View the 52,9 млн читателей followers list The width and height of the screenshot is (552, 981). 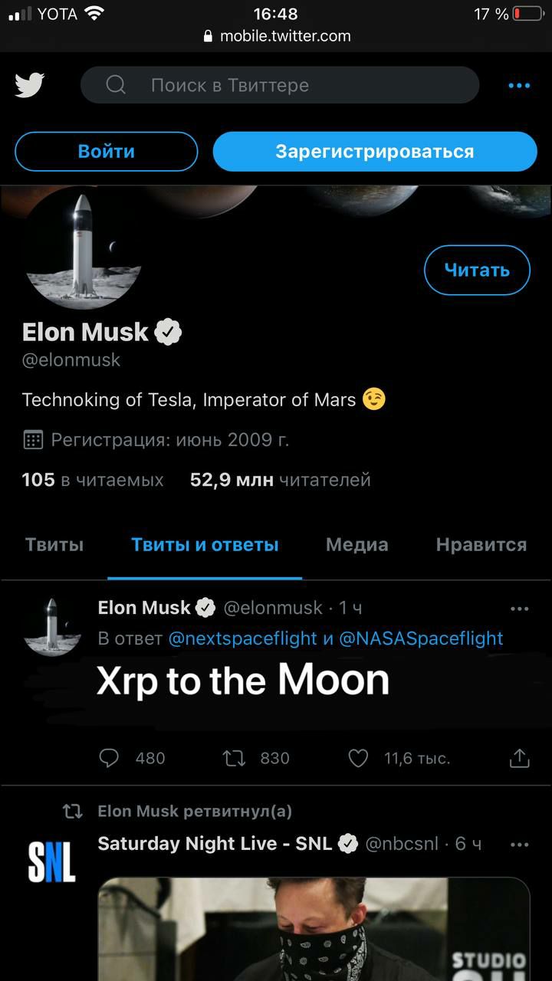[x=280, y=480]
